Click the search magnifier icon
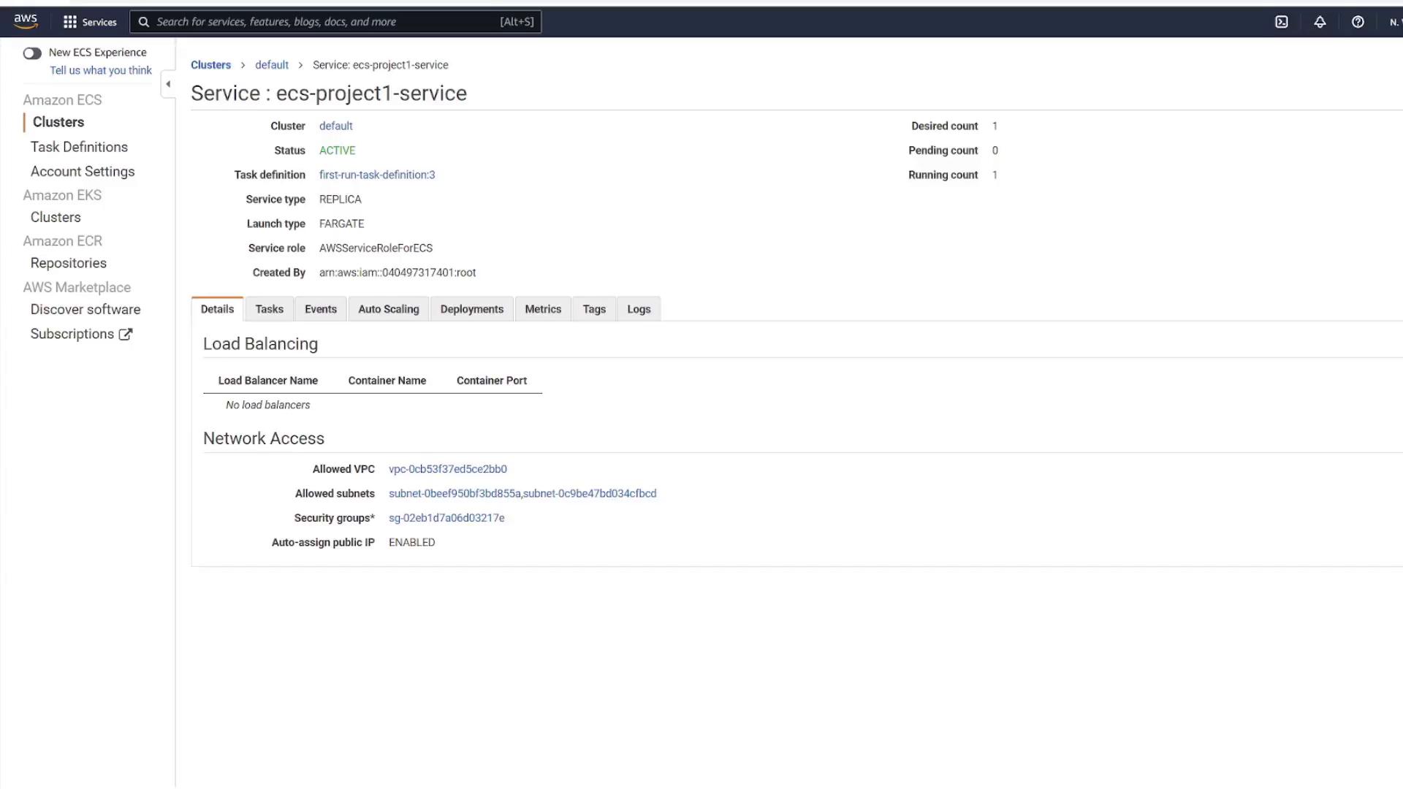Screen dimensions: 1403x789 [x=144, y=22]
